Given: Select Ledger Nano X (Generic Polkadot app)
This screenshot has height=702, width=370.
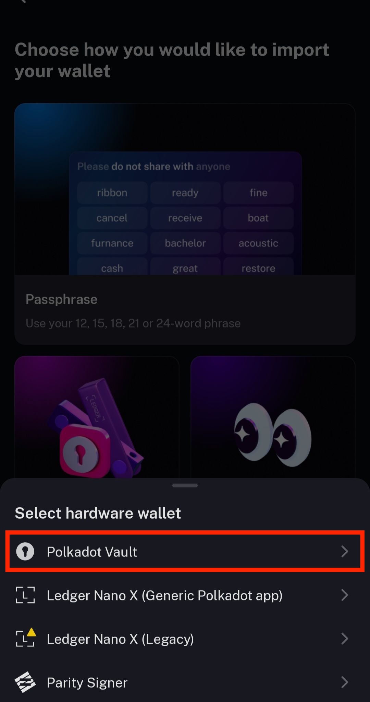Looking at the screenshot, I should [185, 595].
